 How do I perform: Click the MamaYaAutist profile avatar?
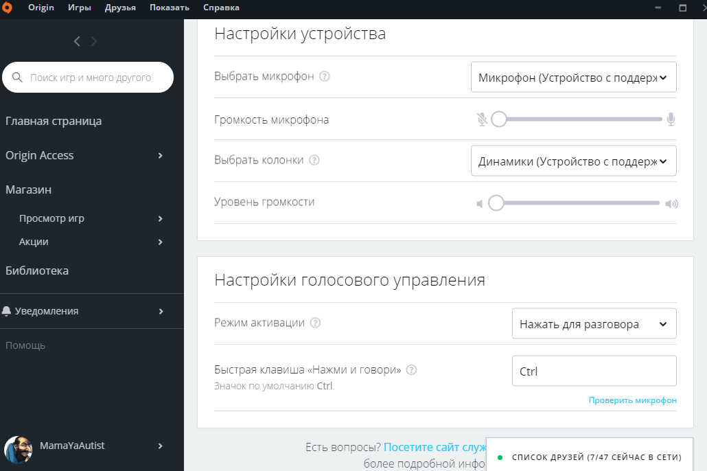(18, 449)
